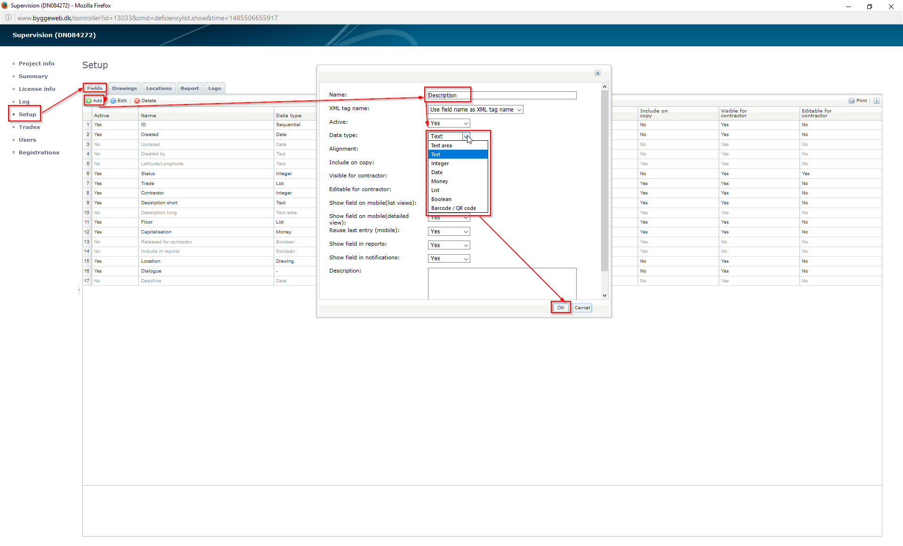Click the Edit toolbar button
The image size is (903, 546).
pyautogui.click(x=119, y=101)
